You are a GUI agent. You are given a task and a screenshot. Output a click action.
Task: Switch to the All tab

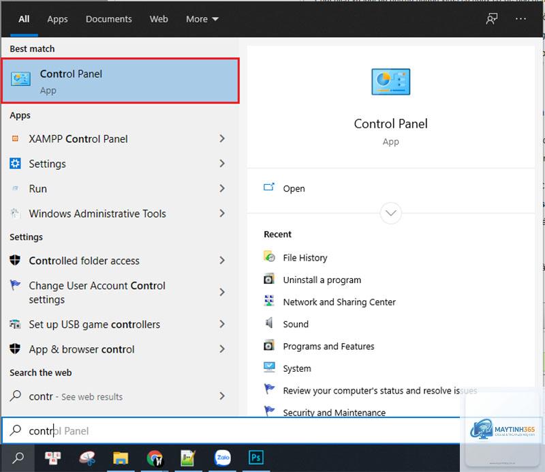point(24,19)
